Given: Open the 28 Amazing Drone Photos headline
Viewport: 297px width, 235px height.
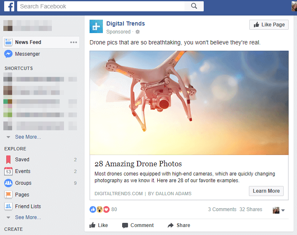Looking at the screenshot, I should tap(138, 164).
